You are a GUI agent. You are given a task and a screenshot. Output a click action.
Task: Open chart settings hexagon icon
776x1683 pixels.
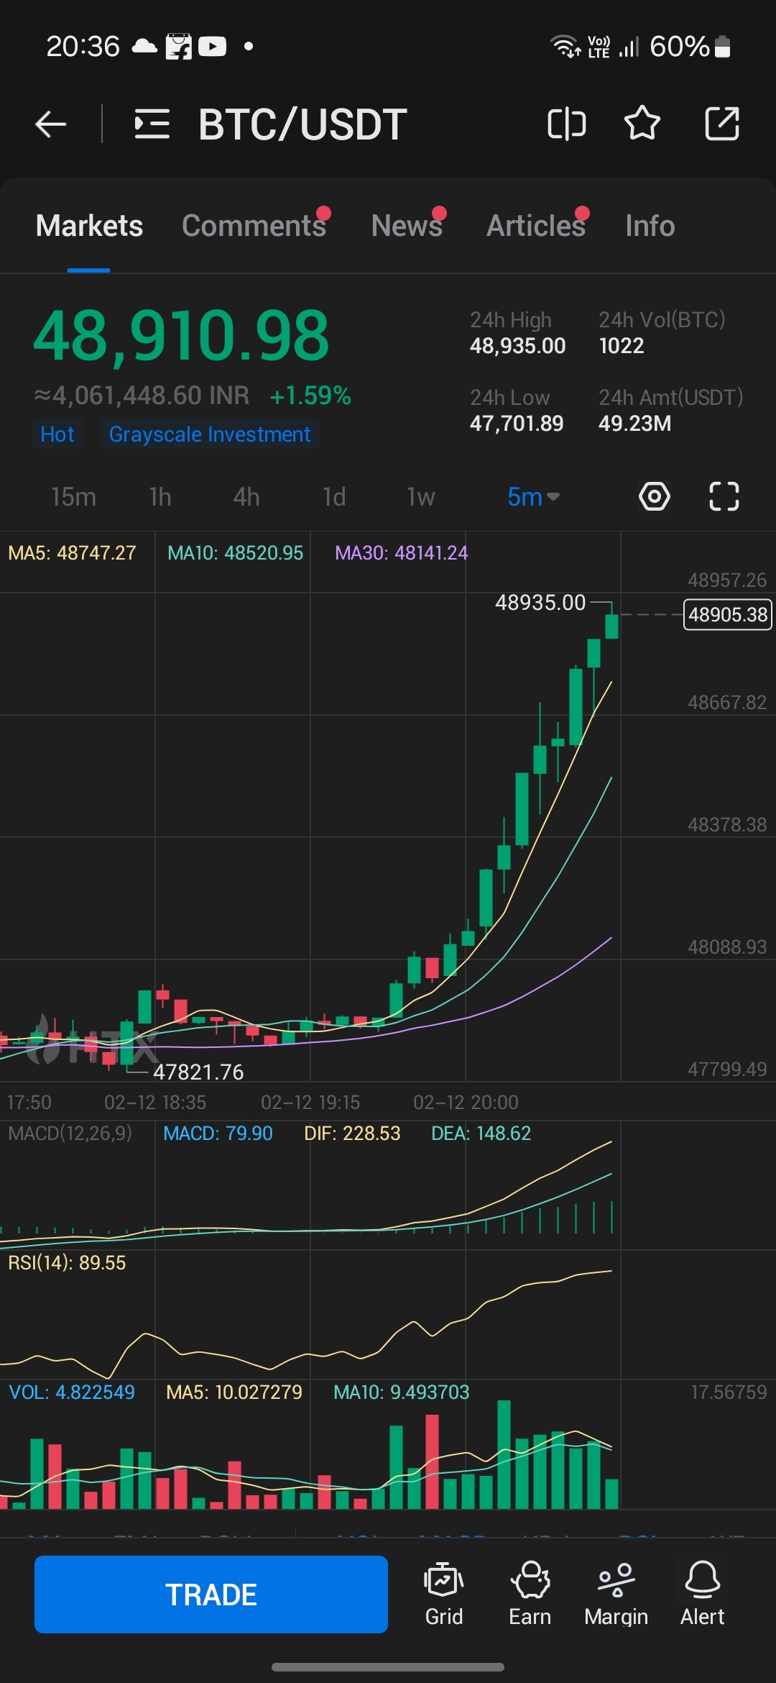(654, 496)
